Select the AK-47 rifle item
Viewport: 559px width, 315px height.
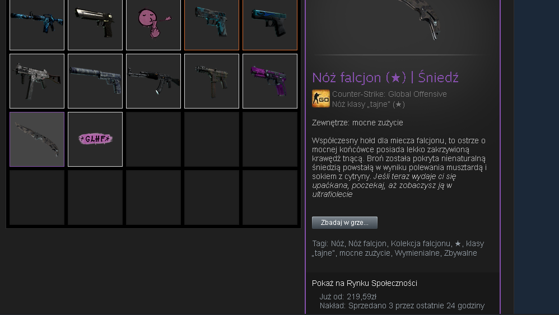(x=153, y=81)
